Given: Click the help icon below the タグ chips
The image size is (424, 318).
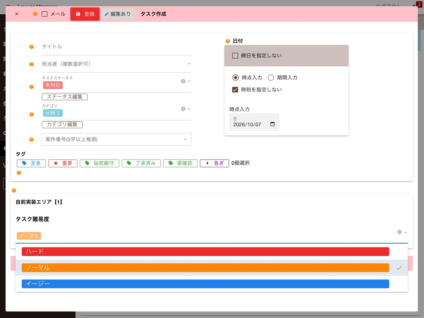Looking at the screenshot, I should [x=19, y=173].
